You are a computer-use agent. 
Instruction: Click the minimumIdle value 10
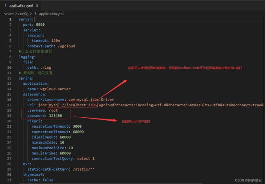coord(62,142)
